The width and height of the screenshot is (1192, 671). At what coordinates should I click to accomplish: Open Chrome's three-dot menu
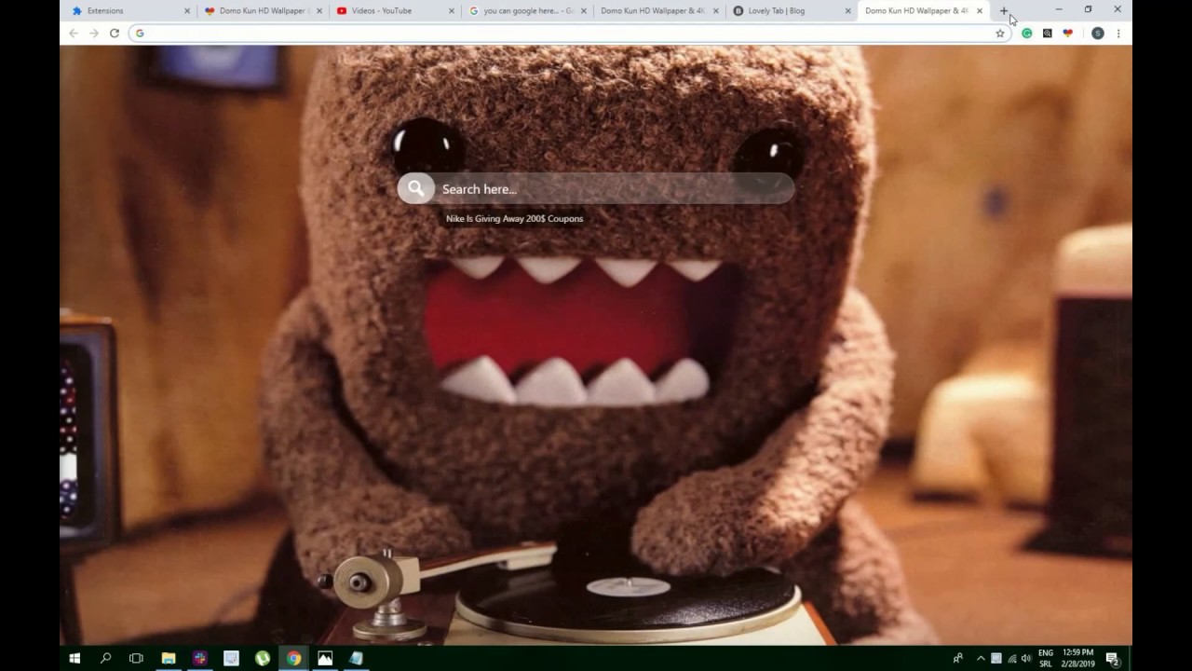coord(1118,33)
